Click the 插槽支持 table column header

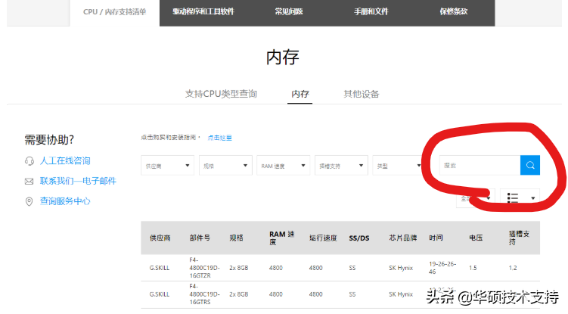(519, 238)
